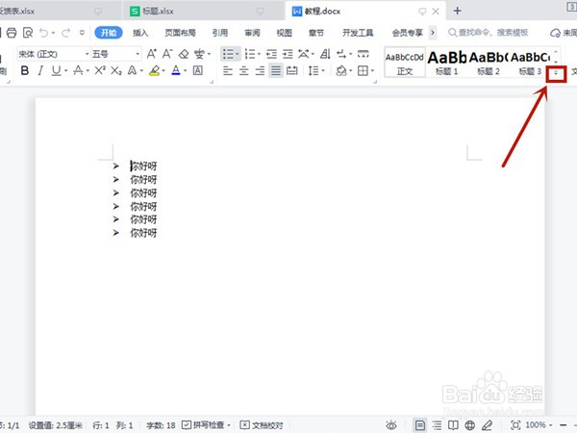Add a new document tab with plus
577x433 pixels.
458,11
